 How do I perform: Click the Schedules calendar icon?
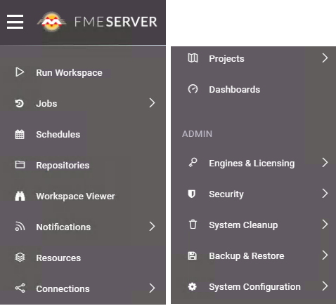(20, 134)
